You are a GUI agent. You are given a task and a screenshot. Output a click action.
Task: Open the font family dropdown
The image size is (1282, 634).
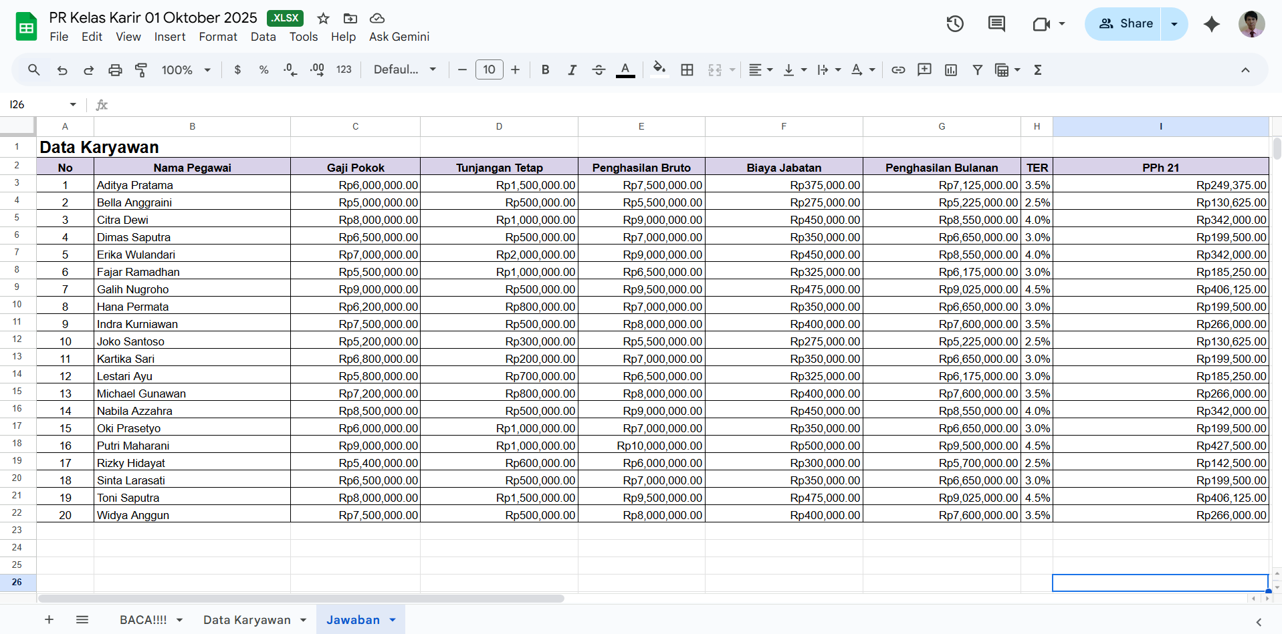[405, 70]
